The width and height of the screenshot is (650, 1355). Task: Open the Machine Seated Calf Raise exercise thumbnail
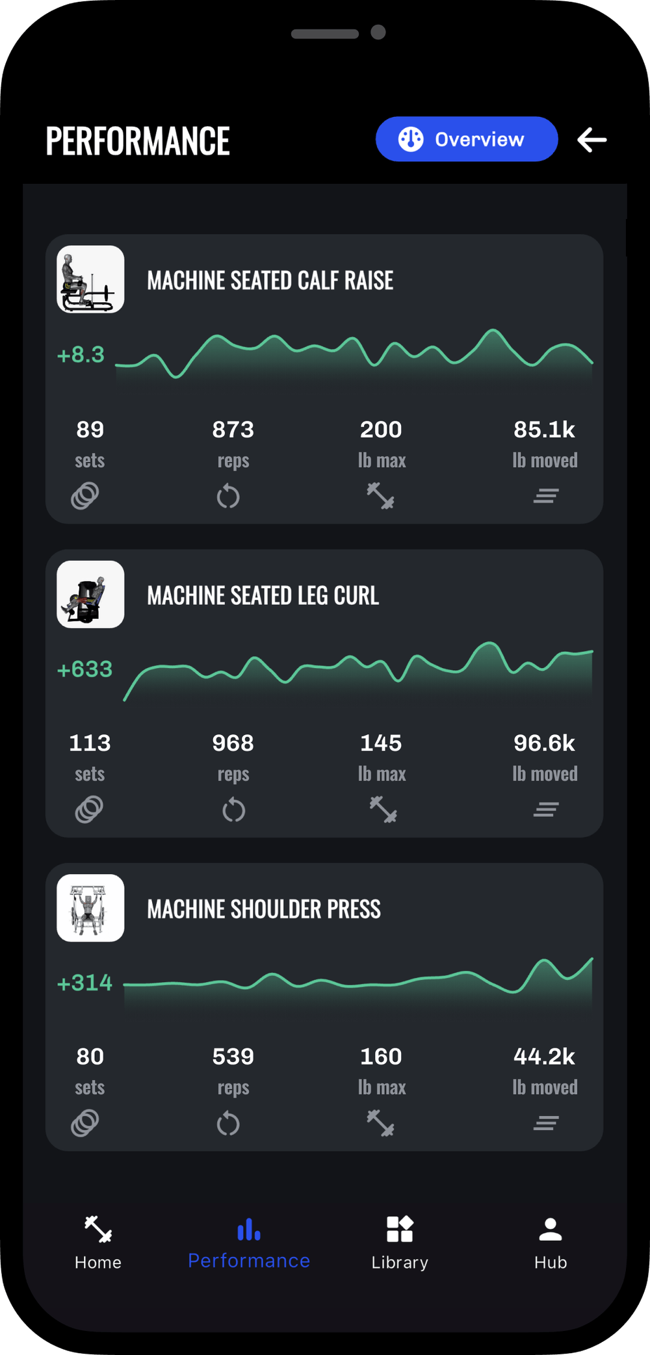90,280
